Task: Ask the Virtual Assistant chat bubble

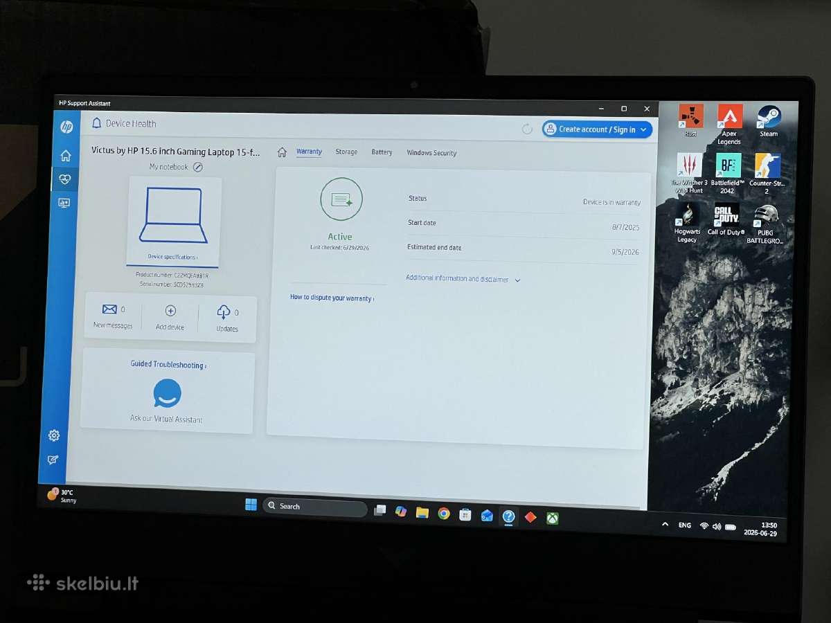Action: coord(168,393)
